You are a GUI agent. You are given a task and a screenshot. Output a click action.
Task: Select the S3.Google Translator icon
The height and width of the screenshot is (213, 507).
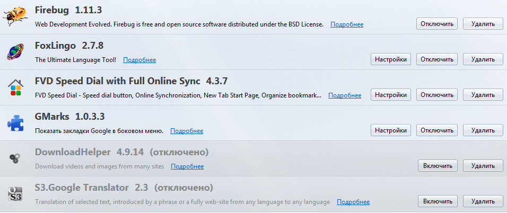click(15, 194)
